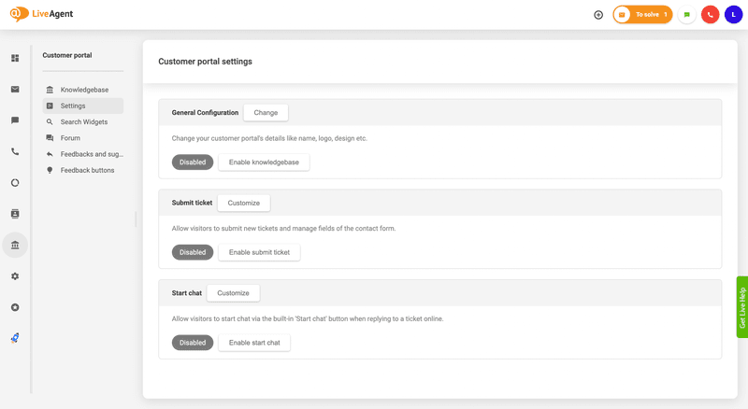Click the rocket icon in left sidebar
Viewport: 748px width, 409px height.
coord(15,338)
